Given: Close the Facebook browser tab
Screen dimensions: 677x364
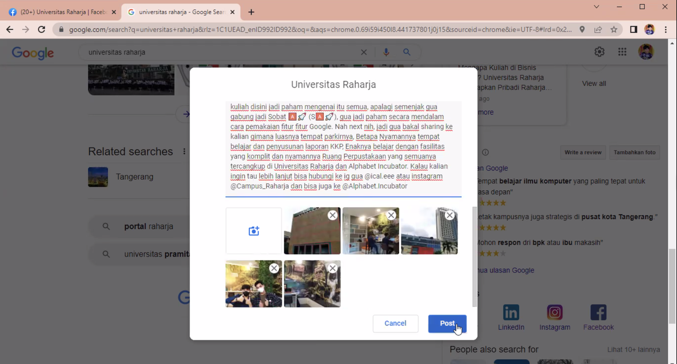Looking at the screenshot, I should pyautogui.click(x=113, y=12).
